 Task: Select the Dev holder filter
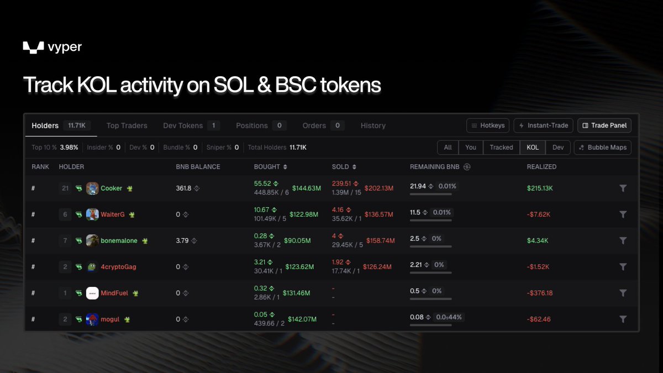pyautogui.click(x=558, y=148)
